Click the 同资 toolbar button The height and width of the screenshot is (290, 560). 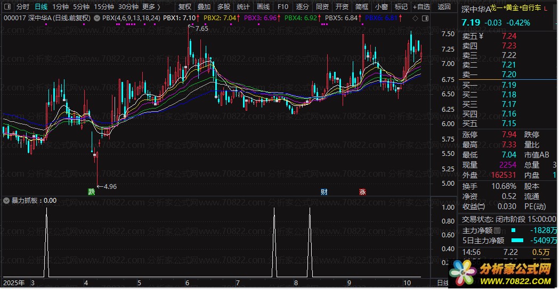[x=322, y=7]
